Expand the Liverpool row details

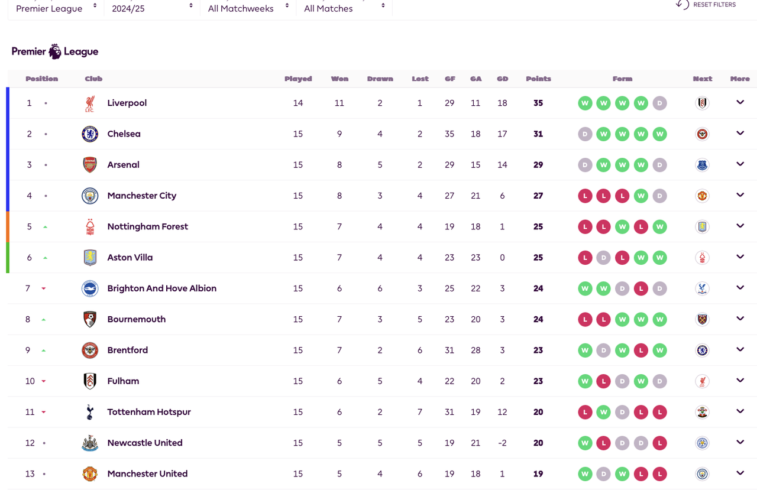pos(740,102)
